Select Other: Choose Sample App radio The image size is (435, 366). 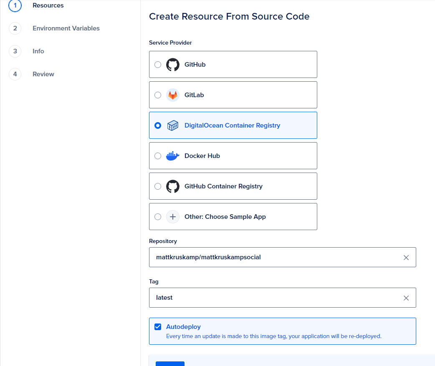(158, 217)
